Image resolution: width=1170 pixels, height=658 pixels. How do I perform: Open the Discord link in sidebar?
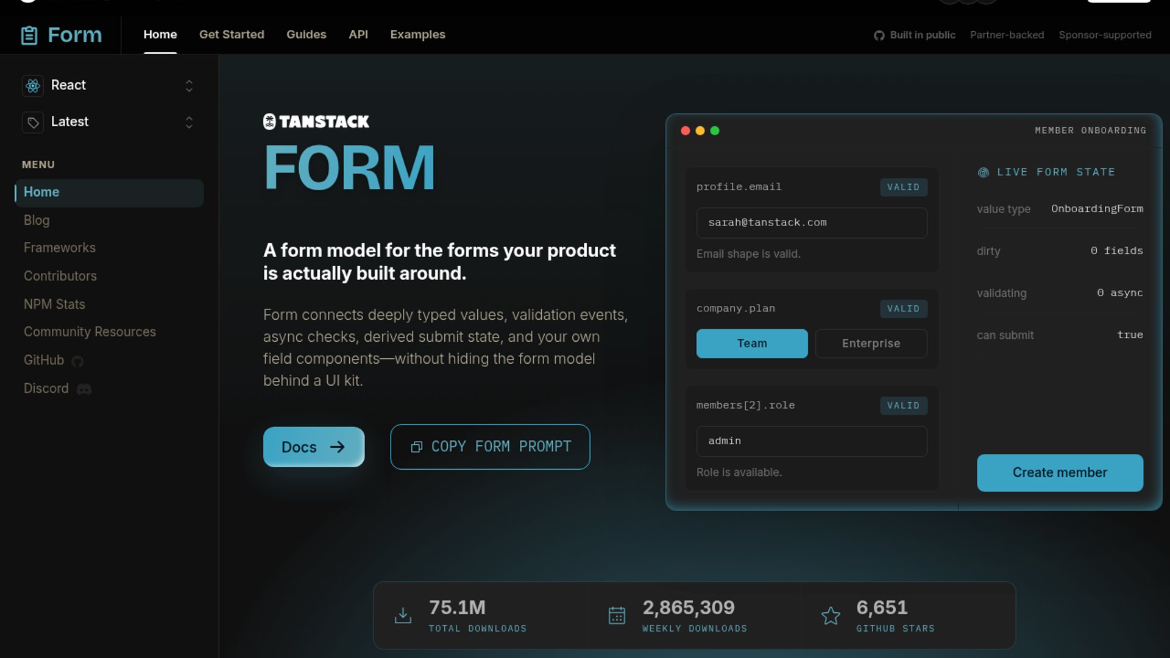pyautogui.click(x=57, y=389)
